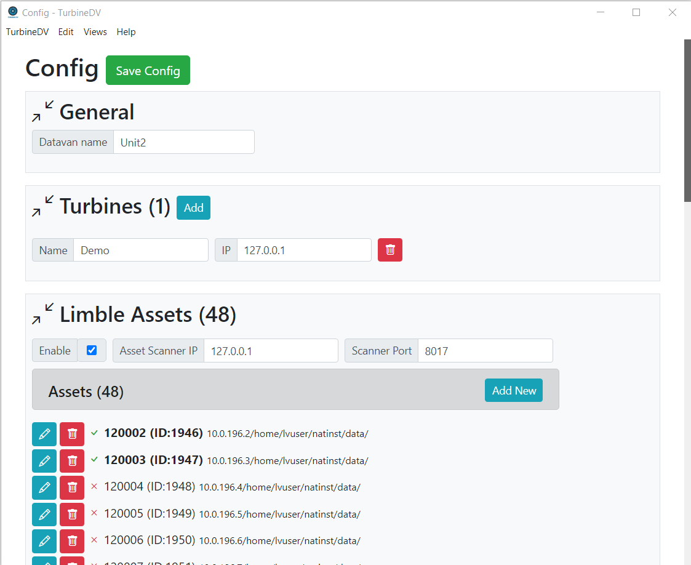691x565 pixels.
Task: Collapse the Limble Assets section
Action: 42,314
